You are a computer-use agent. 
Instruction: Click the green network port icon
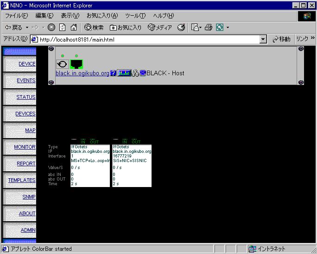(76, 64)
